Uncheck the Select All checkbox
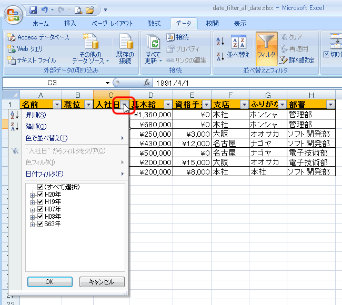Image resolution: width=342 pixels, height=305 pixels. (x=40, y=187)
